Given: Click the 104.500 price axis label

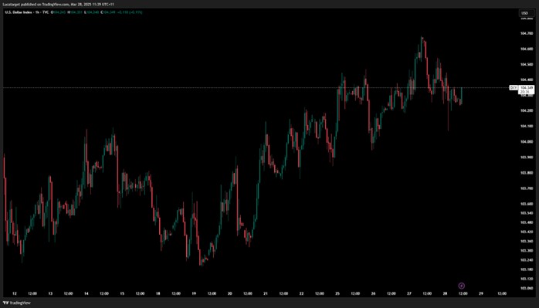Looking at the screenshot, I should pos(527,65).
